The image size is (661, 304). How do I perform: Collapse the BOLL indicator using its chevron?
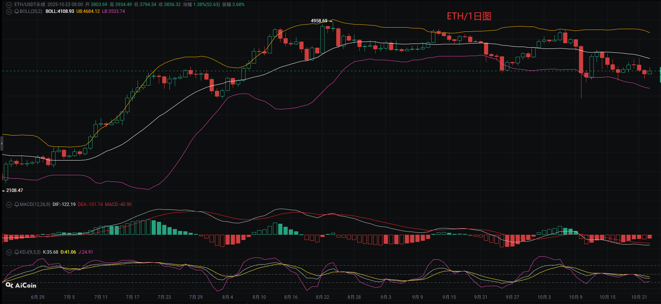9,11
